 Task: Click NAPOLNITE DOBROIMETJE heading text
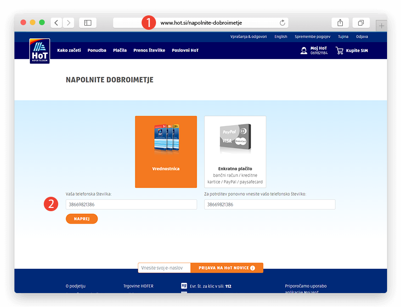[110, 80]
